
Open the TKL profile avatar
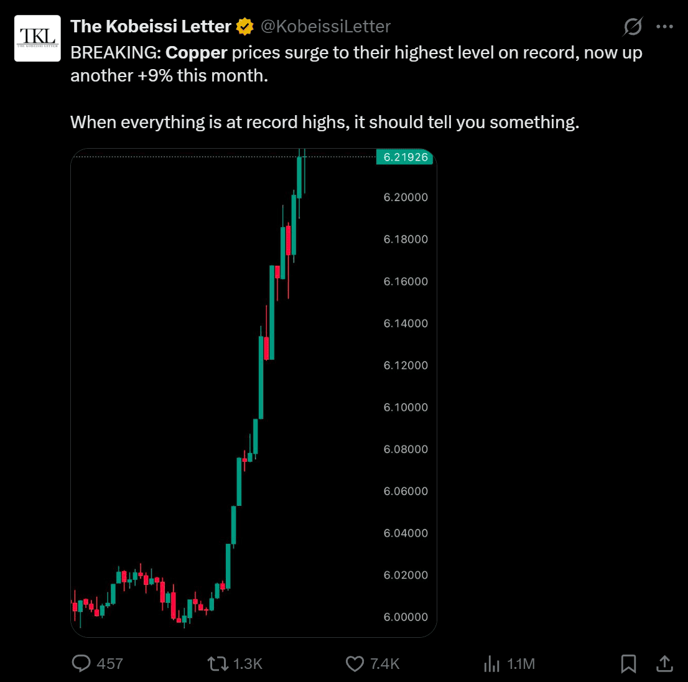38,38
